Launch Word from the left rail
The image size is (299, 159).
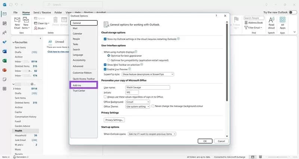tap(4, 51)
